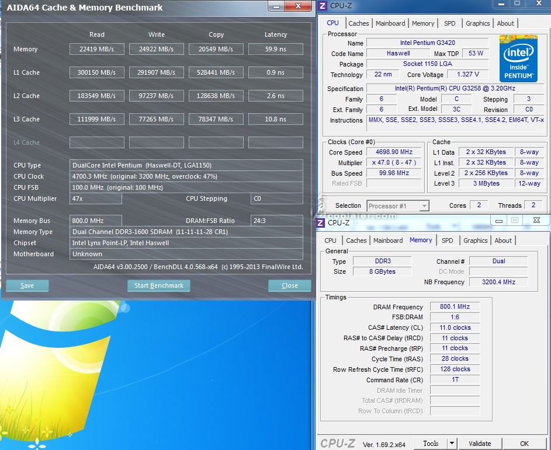The image size is (551, 450).
Task: Click the CPU Type field in AIDA64
Action: pyautogui.click(x=186, y=165)
